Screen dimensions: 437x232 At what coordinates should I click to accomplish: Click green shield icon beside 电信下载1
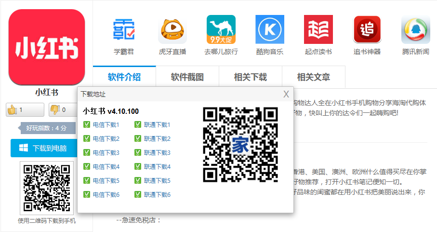coord(87,124)
